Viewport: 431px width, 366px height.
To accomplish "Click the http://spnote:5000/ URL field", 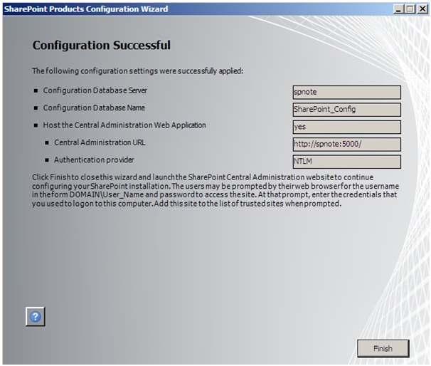I will pos(346,145).
